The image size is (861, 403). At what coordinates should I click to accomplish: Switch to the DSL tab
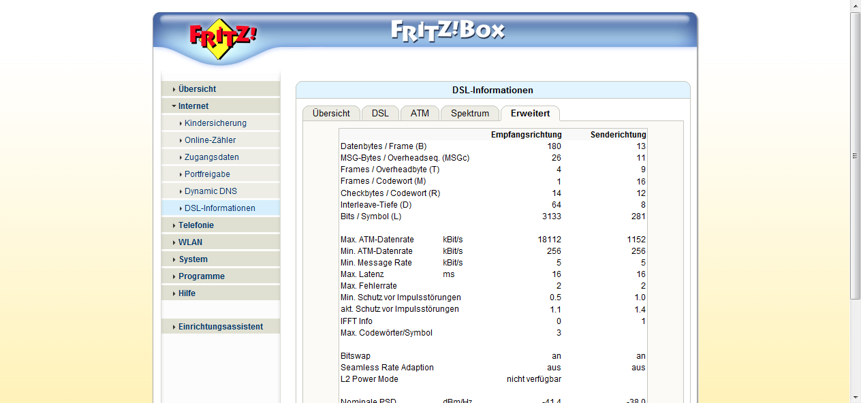click(380, 114)
